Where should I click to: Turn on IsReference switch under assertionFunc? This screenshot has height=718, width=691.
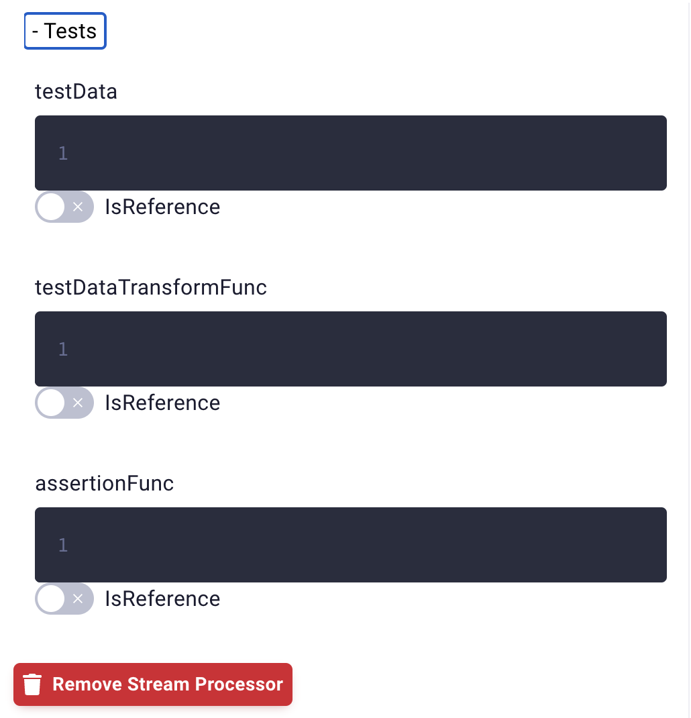[x=64, y=599]
